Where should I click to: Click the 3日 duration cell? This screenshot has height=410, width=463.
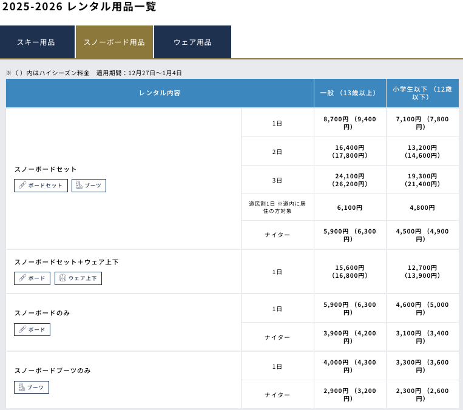(x=277, y=180)
